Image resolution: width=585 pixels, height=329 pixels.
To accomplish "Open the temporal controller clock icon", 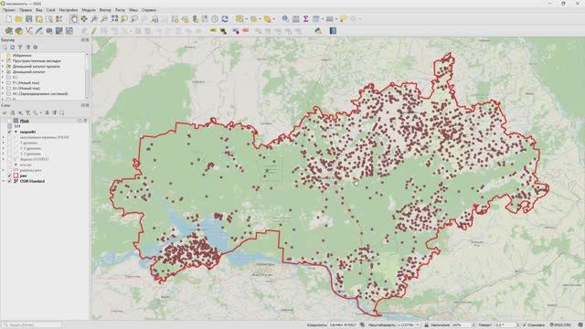I will click(215, 18).
